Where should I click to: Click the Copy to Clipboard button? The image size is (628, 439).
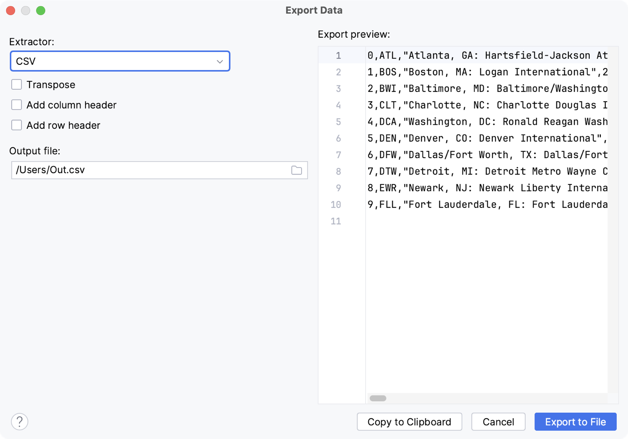pyautogui.click(x=409, y=422)
